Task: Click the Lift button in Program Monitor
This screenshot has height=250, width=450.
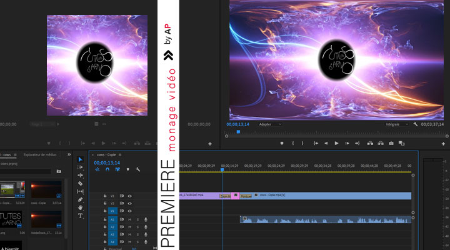Action: 370,143
